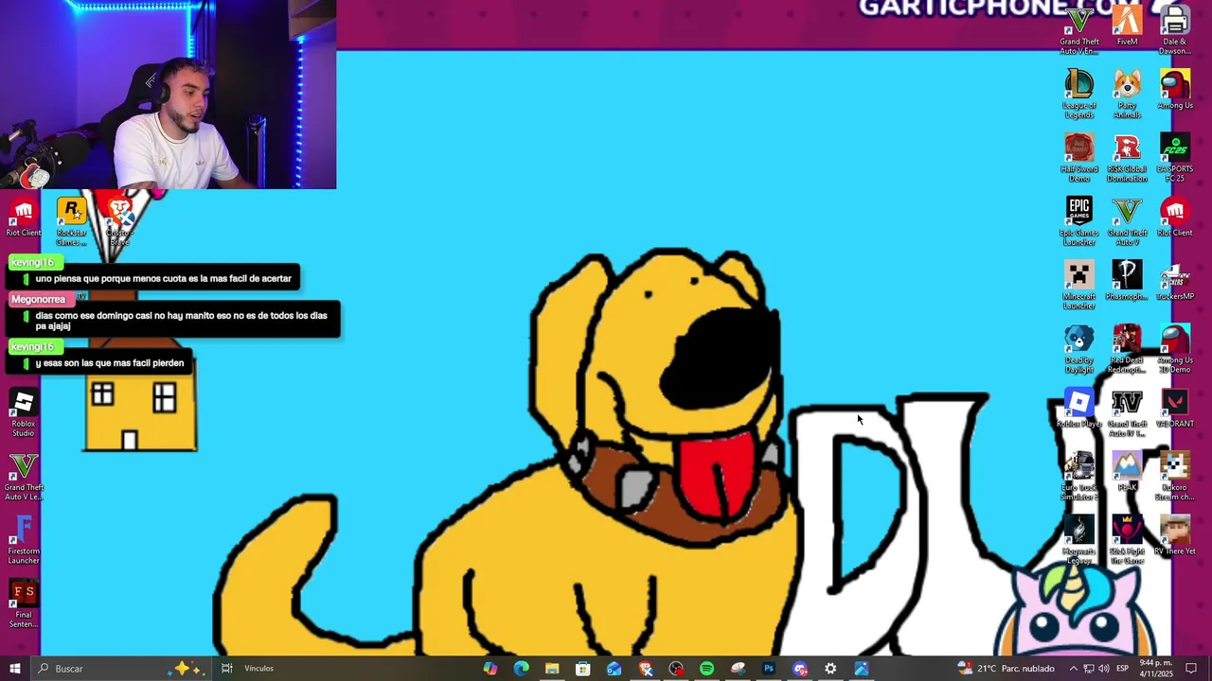Launch the Roblox Studio shortcut

click(x=24, y=411)
